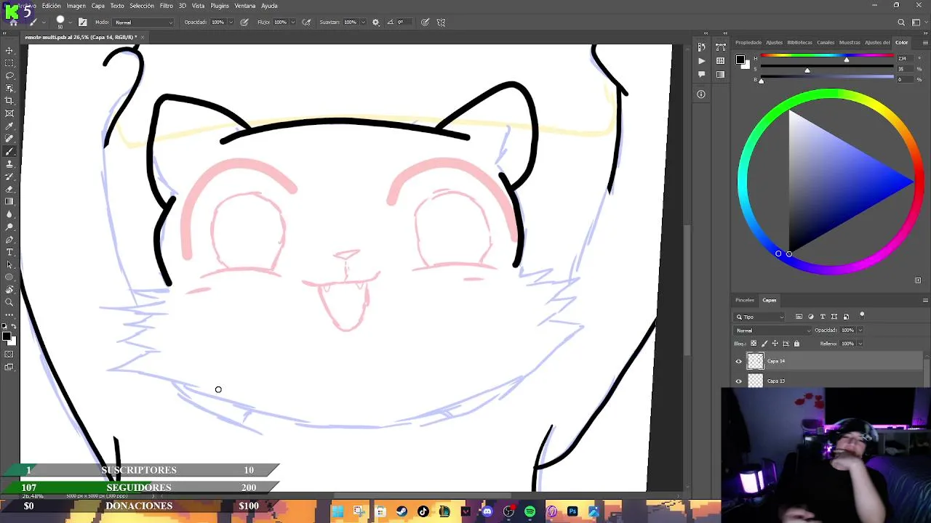Open the brush preset picker dropdown

(70, 22)
